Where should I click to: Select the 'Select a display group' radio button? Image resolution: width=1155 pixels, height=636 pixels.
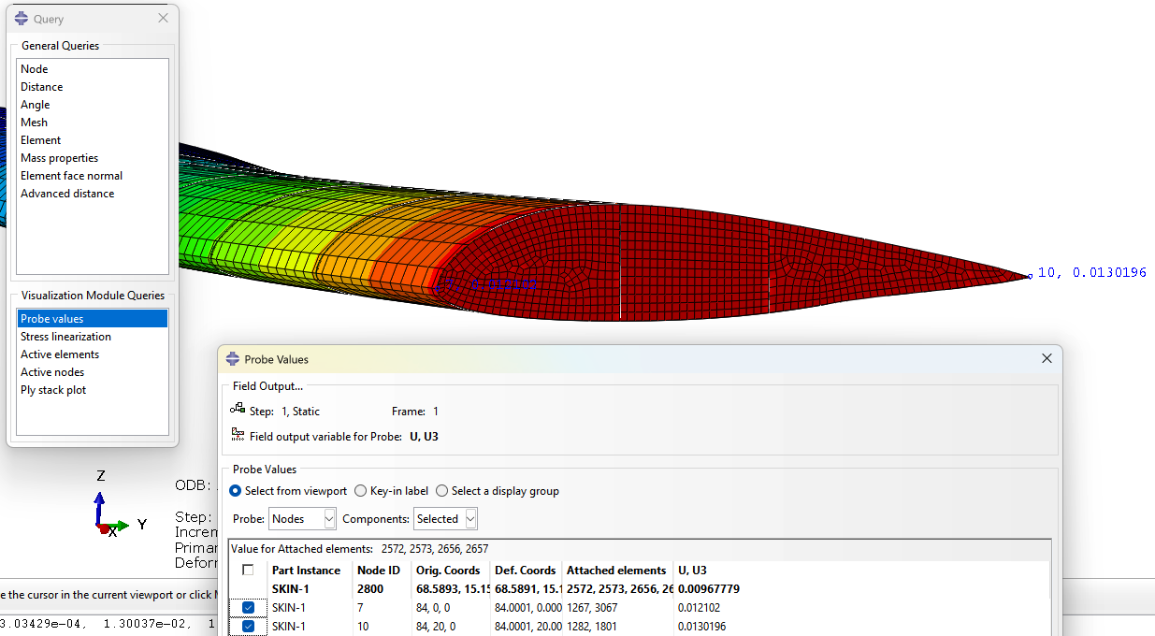(x=442, y=491)
